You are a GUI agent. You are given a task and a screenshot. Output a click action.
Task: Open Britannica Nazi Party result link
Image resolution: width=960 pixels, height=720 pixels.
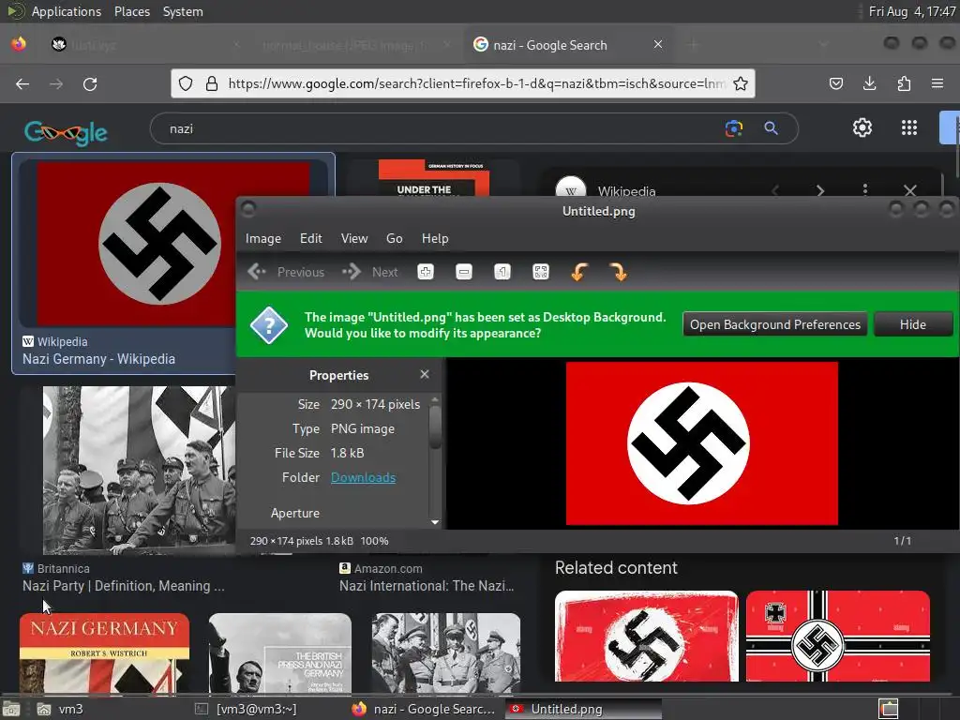pyautogui.click(x=123, y=586)
